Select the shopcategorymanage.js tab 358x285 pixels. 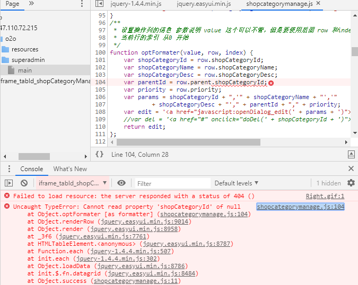click(x=279, y=4)
